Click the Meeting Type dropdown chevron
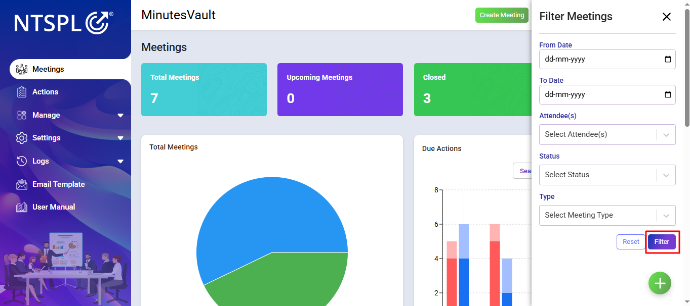This screenshot has width=690, height=306. [666, 216]
